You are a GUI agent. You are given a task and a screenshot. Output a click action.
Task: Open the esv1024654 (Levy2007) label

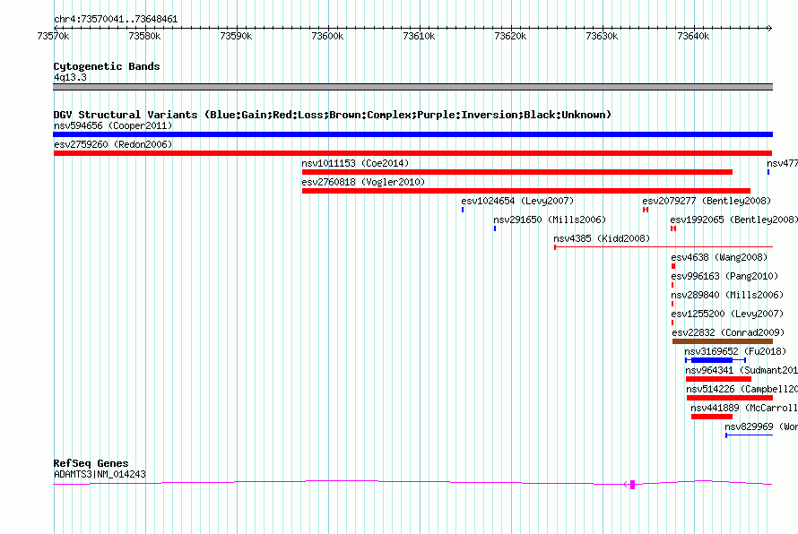coord(517,201)
